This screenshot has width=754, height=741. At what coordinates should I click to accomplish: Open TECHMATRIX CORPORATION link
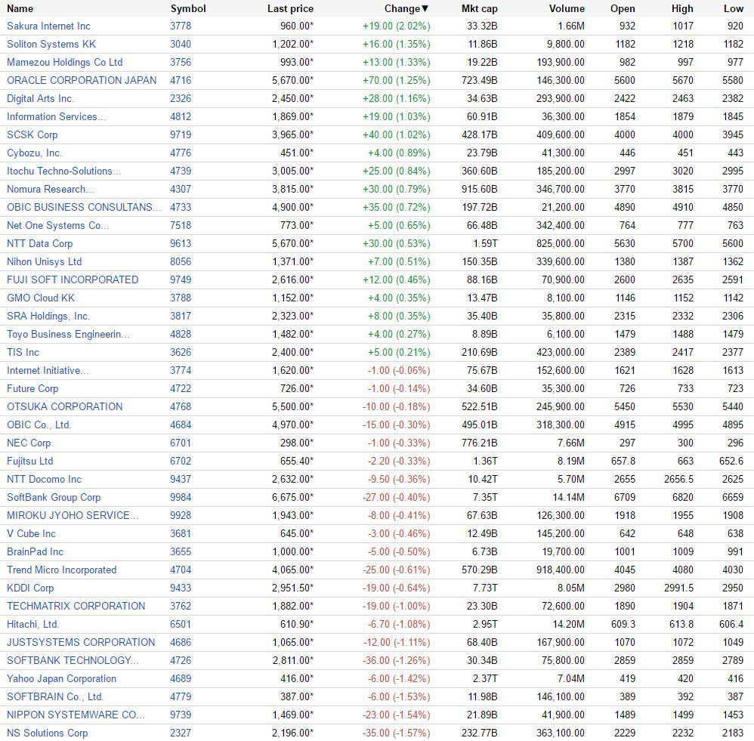tap(76, 607)
